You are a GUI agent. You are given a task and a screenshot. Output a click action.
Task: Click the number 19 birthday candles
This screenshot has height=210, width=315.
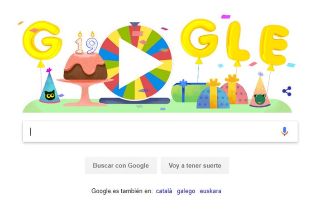click(x=86, y=43)
